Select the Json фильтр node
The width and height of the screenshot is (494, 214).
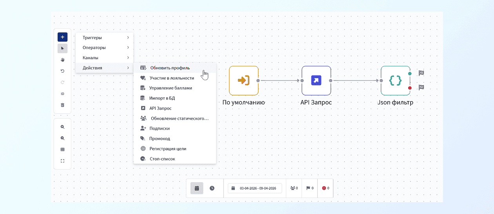tap(395, 80)
